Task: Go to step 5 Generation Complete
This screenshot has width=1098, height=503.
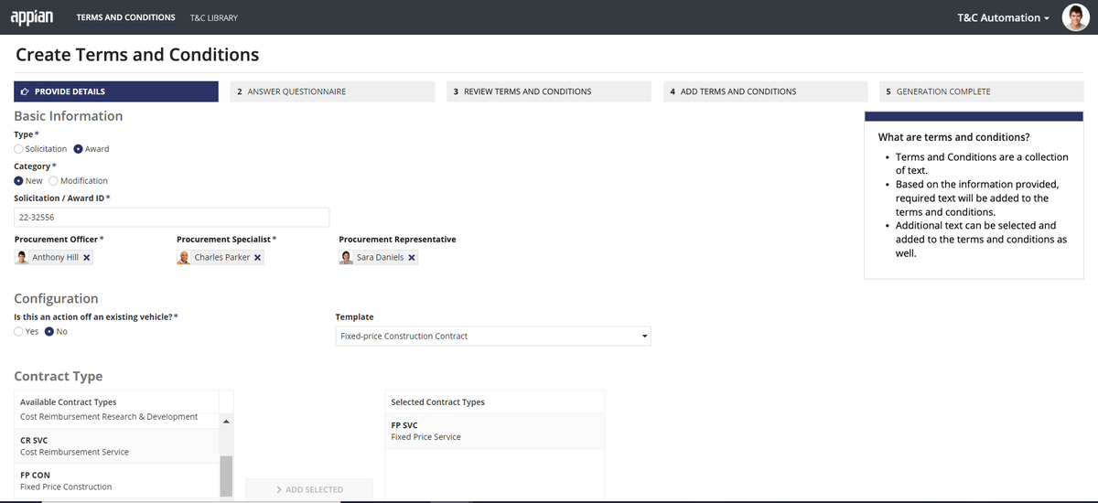Action: point(982,91)
